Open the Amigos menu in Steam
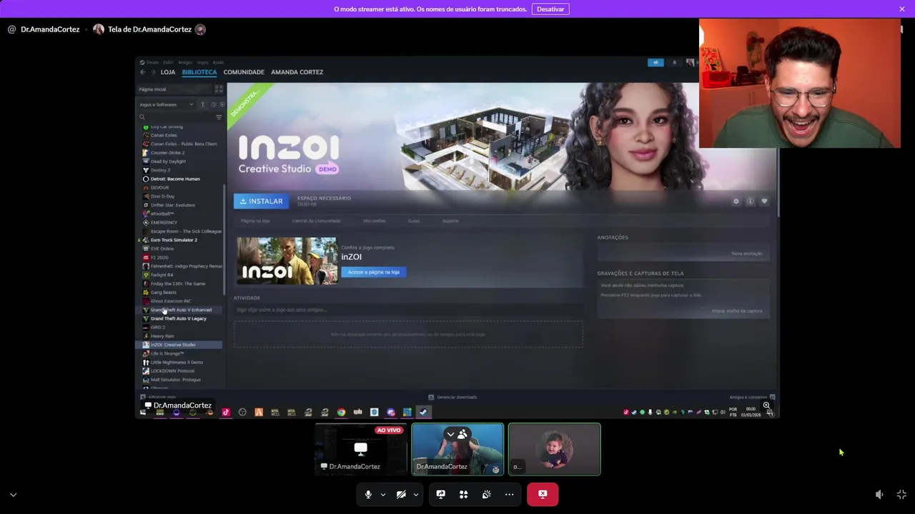This screenshot has height=514, width=915. tap(185, 62)
